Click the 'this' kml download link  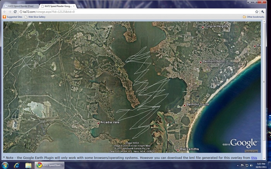[x=254, y=157]
